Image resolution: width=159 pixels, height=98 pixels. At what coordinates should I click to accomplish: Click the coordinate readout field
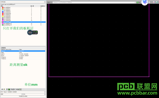[x=23, y=96]
